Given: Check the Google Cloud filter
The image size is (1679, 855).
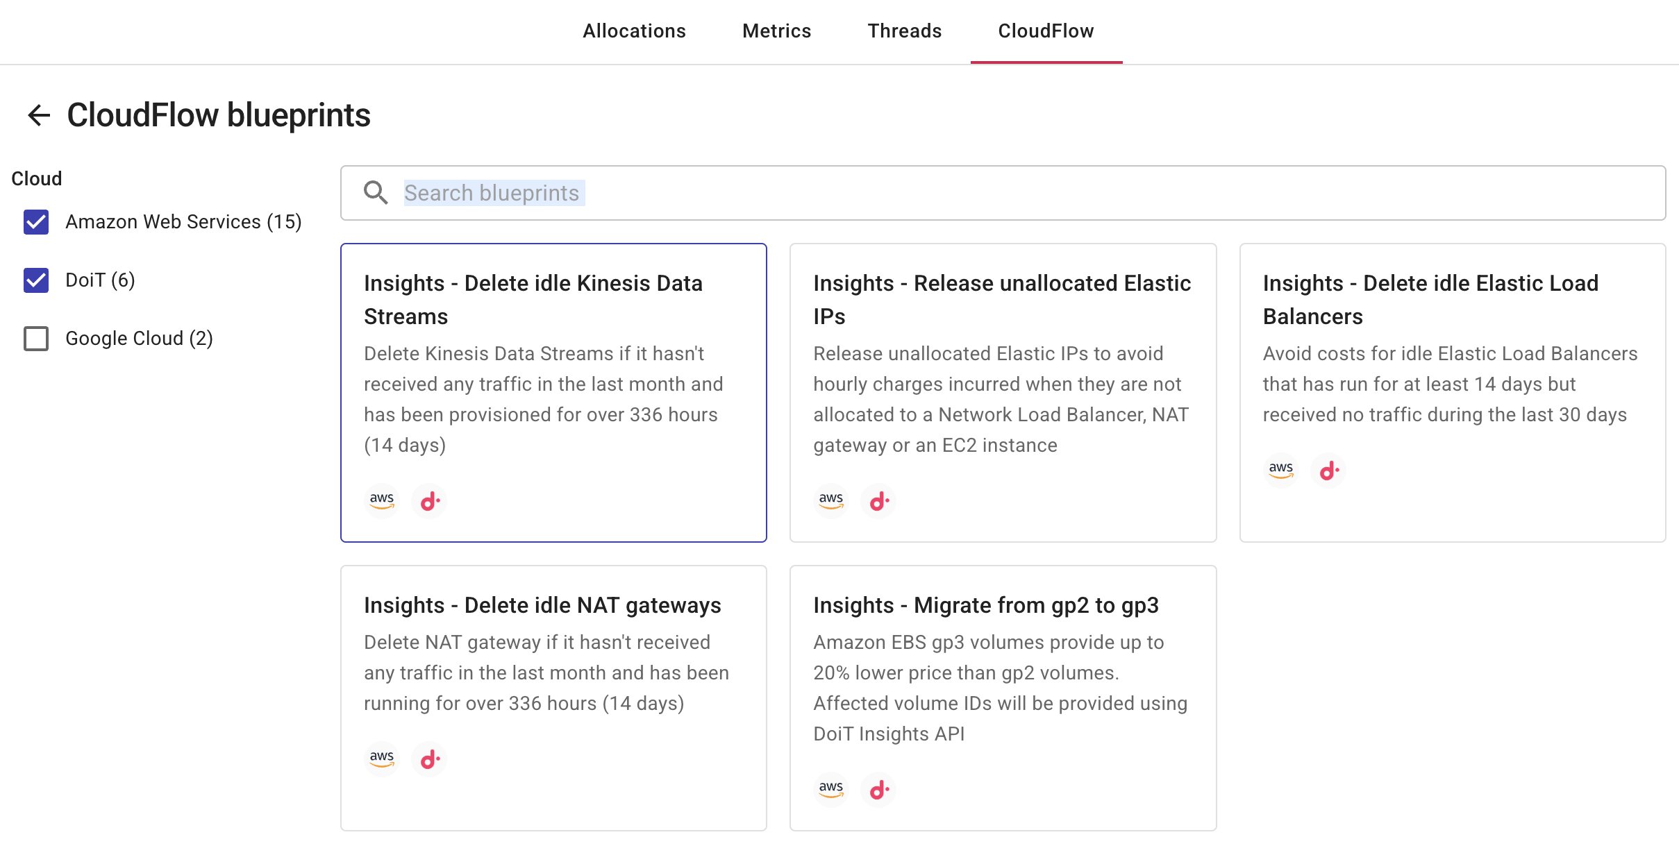Looking at the screenshot, I should pyautogui.click(x=36, y=339).
